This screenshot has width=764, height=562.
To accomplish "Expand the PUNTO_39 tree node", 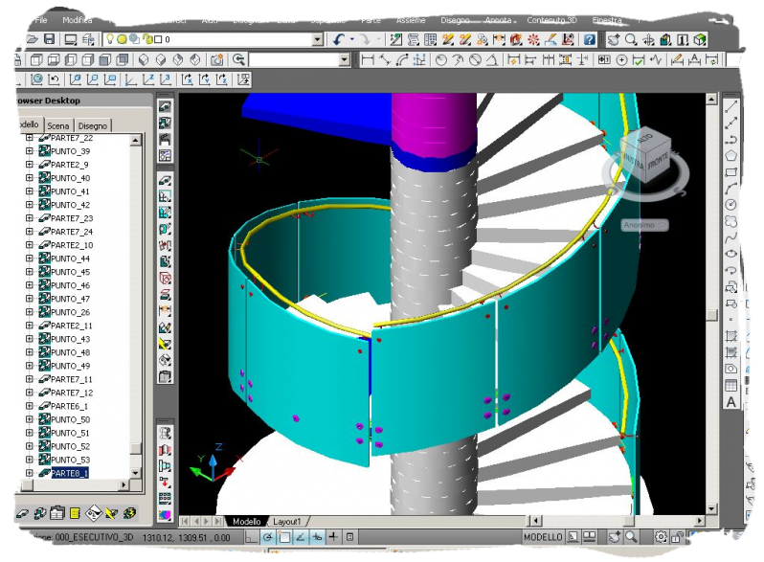I will 29,151.
